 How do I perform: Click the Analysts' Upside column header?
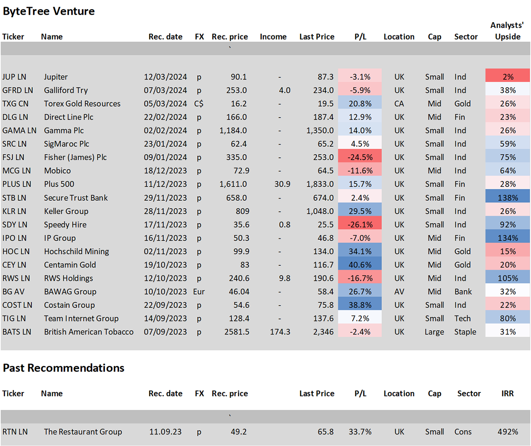coord(507,31)
